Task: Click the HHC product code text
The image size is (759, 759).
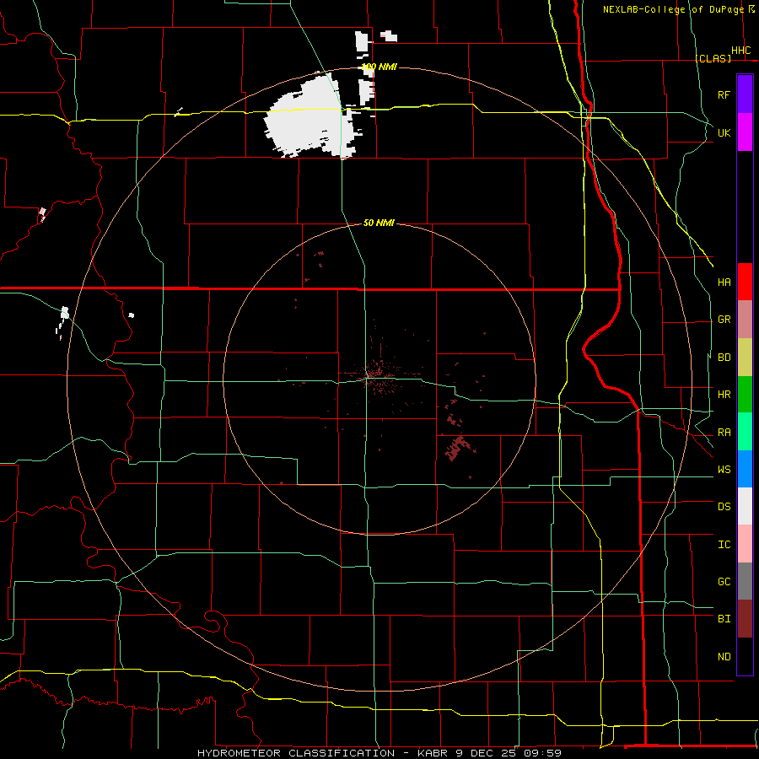Action: click(740, 51)
